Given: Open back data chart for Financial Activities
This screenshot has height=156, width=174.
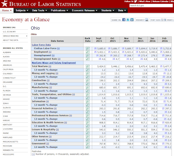Looking at the screenshot, I should pos(88,109).
